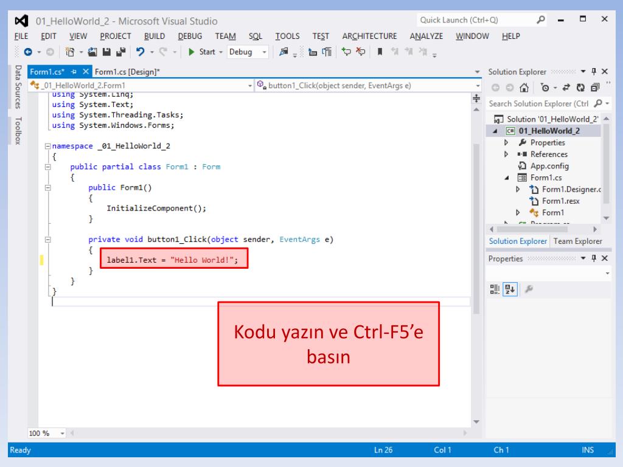Select the Solution Explorer bottom tab
The width and height of the screenshot is (623, 467).
[x=518, y=241]
